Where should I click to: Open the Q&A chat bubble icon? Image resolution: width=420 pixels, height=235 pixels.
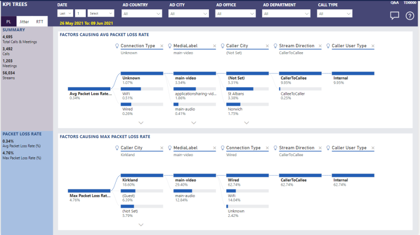tap(394, 16)
